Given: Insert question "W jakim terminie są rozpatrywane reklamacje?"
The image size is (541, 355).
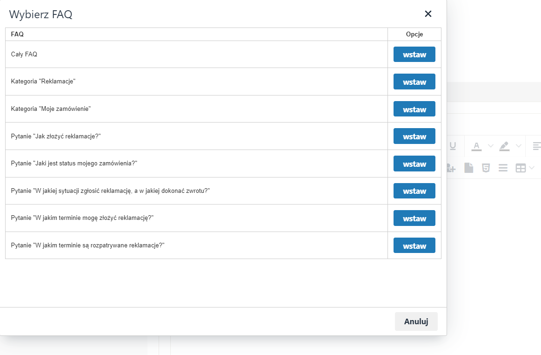Looking at the screenshot, I should tap(414, 246).
